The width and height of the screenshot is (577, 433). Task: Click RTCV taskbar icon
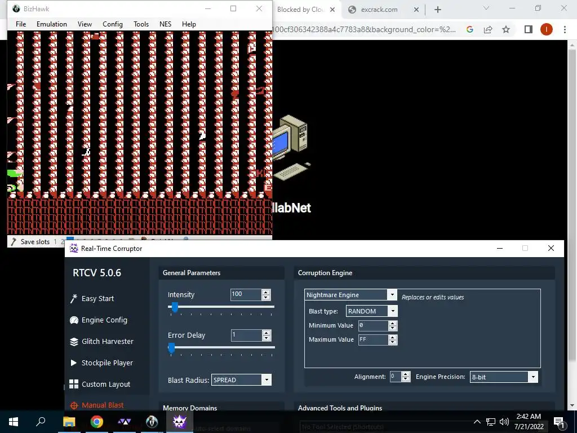[180, 422]
